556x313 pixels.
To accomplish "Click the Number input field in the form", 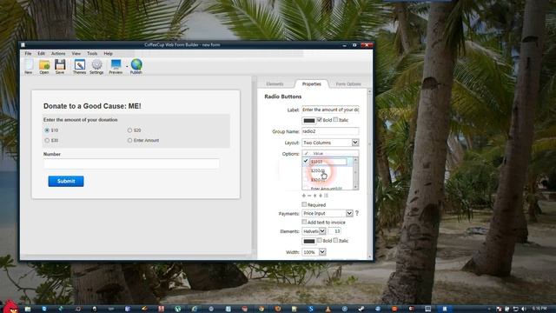I will [x=131, y=163].
